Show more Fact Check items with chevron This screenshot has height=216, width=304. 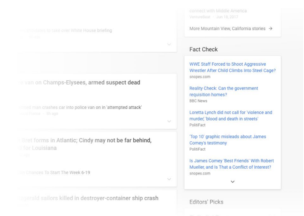point(232,181)
